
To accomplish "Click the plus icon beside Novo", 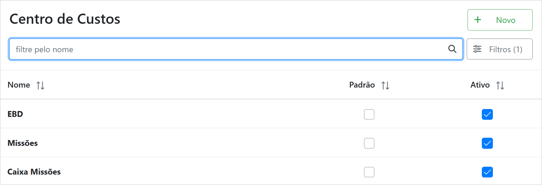I will point(477,20).
